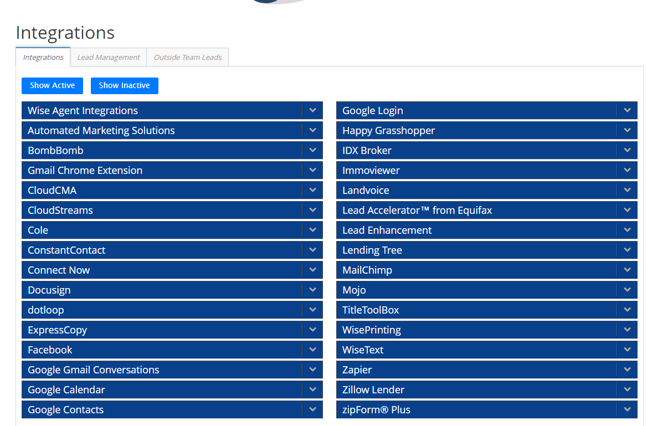
Task: Switch to the Integrations tab
Action: click(43, 57)
